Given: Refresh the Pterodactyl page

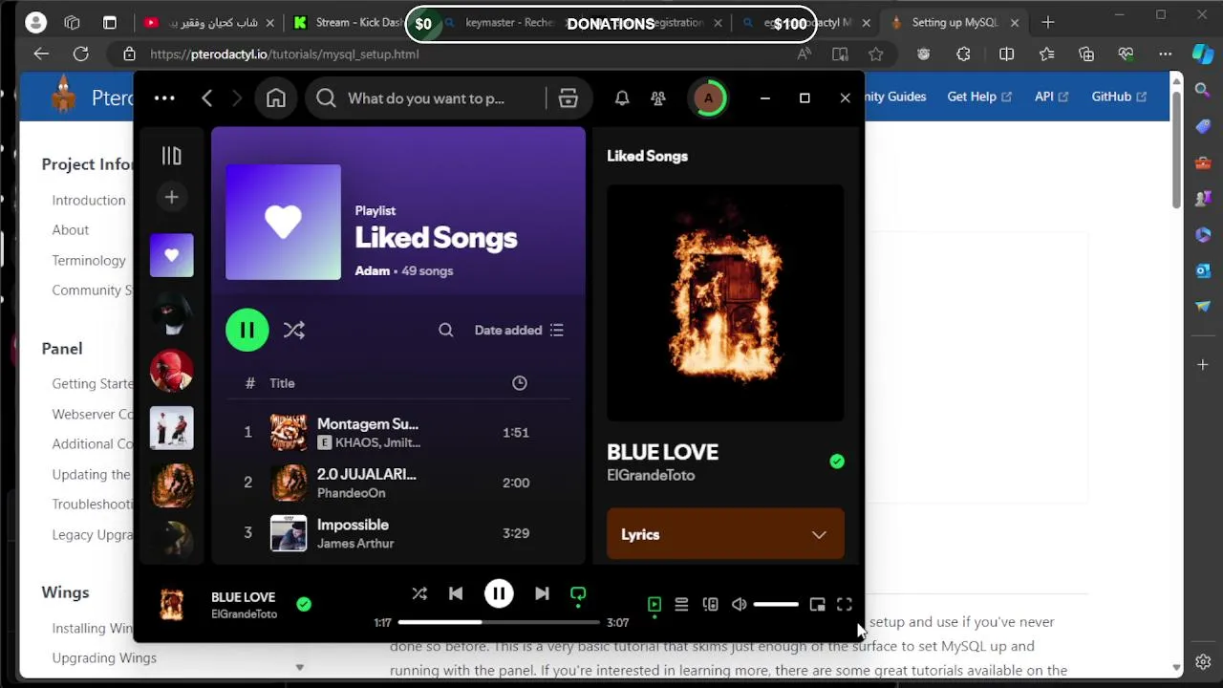Looking at the screenshot, I should point(81,54).
